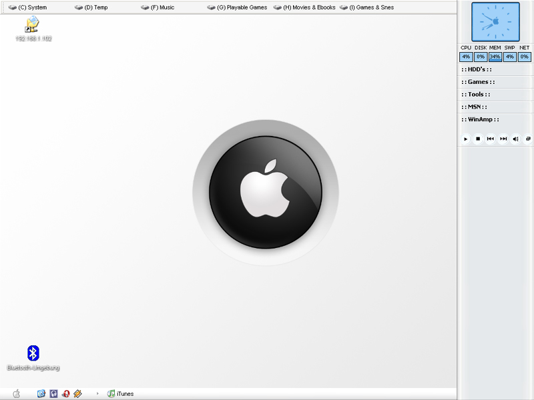The height and width of the screenshot is (400, 534).
Task: Open the first blue quick launch icon
Action: 41,393
